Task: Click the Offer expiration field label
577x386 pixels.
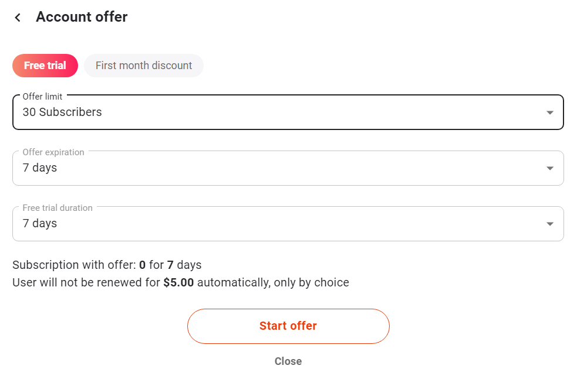Action: (x=53, y=152)
